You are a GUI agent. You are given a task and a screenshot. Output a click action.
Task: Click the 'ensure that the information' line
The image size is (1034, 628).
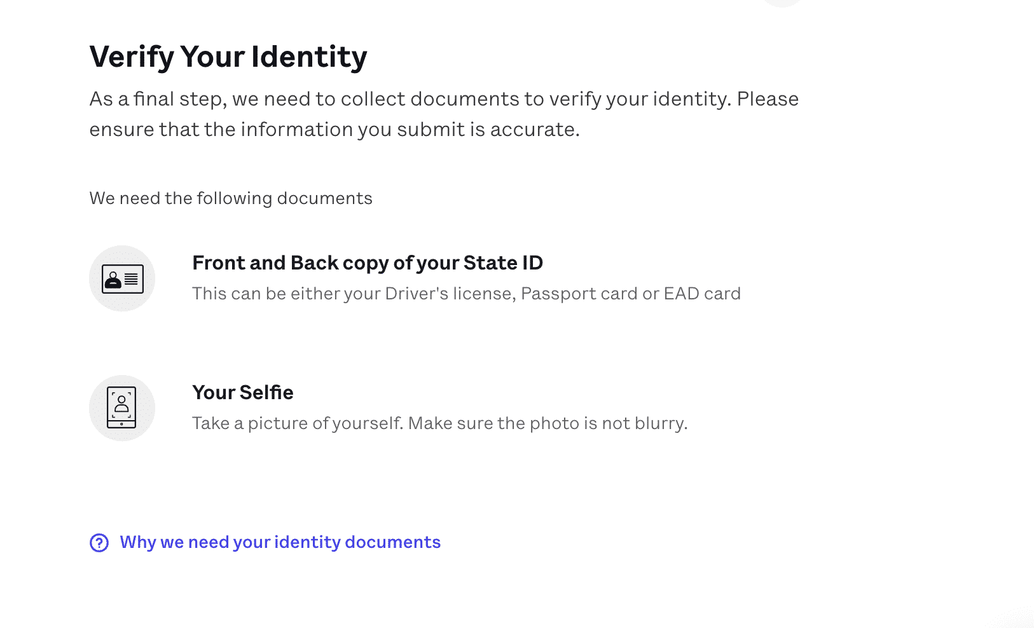pyautogui.click(x=334, y=130)
